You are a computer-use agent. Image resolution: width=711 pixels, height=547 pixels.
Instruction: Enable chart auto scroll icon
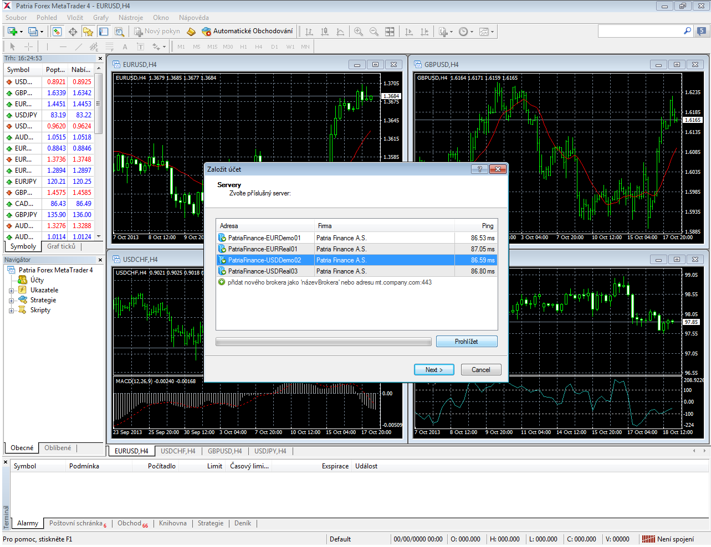[409, 32]
